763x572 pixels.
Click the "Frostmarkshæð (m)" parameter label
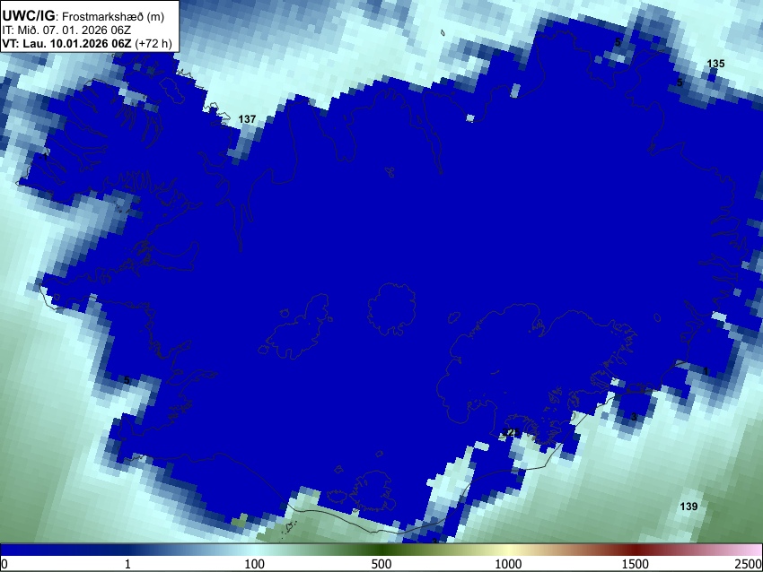coord(113,16)
